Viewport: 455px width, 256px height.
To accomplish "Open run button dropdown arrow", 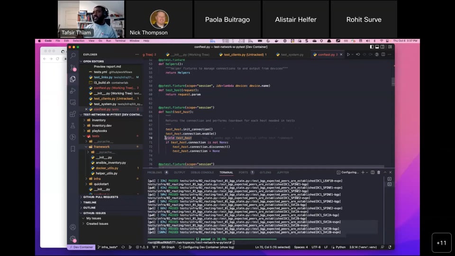I will (x=352, y=55).
